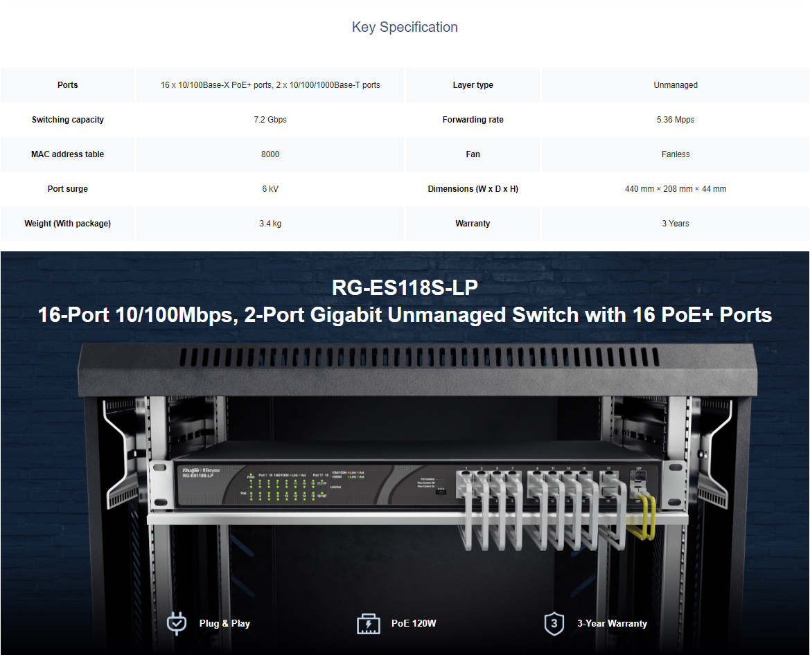
Task: Click the Key Specification heading
Action: 405,27
